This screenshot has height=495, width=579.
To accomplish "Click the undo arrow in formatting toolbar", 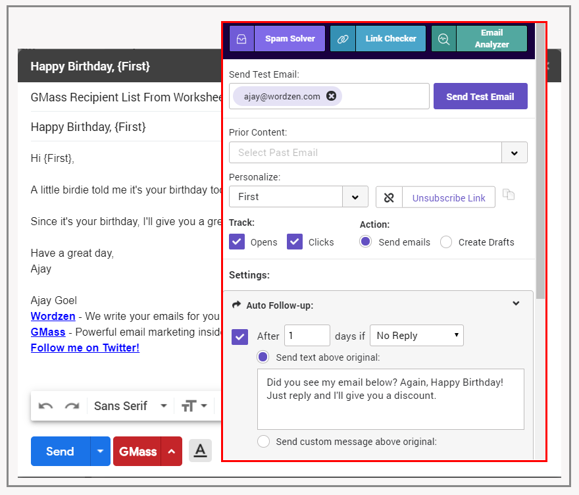I will [x=45, y=406].
